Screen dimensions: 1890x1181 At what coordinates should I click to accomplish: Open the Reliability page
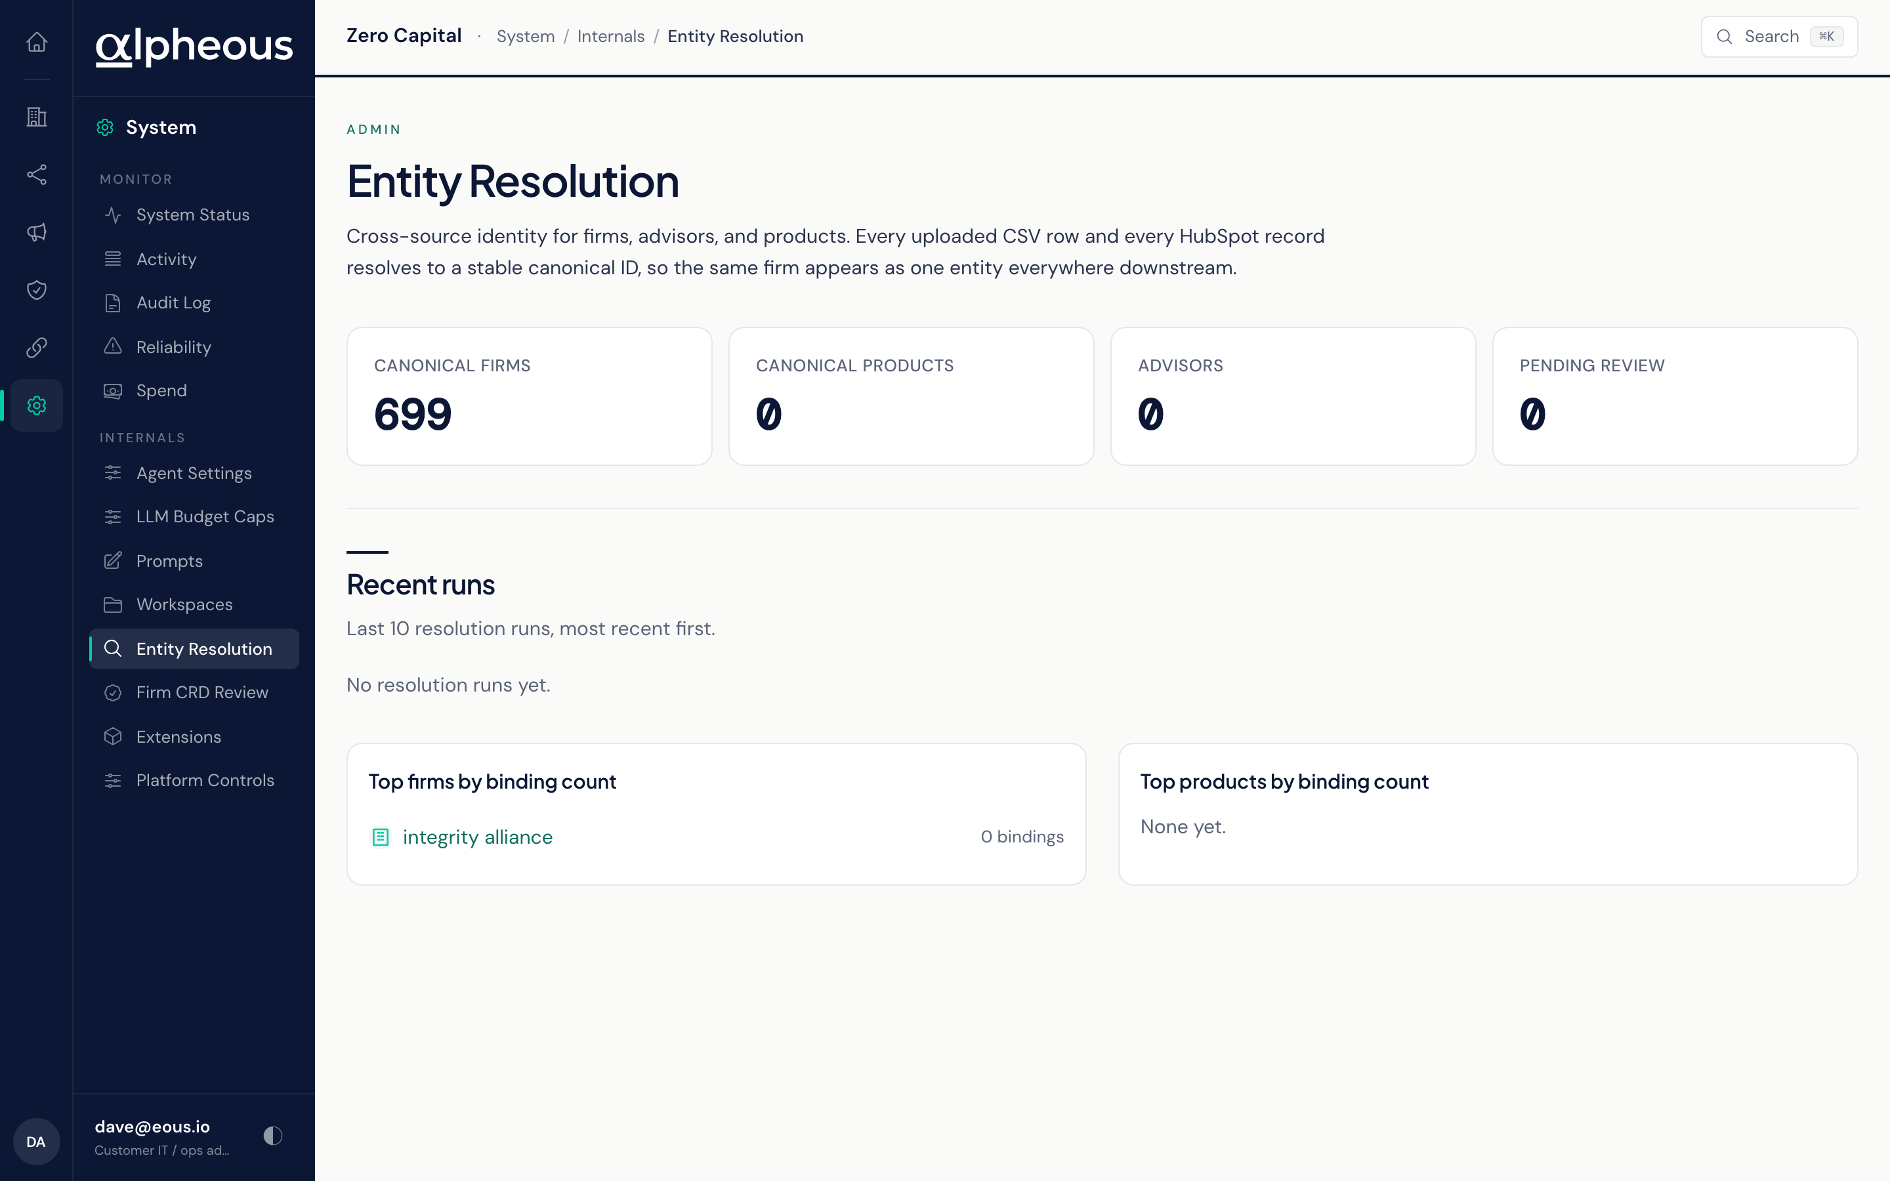tap(194, 347)
